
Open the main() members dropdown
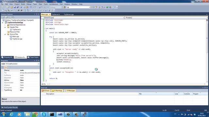pyautogui.click(x=207, y=18)
